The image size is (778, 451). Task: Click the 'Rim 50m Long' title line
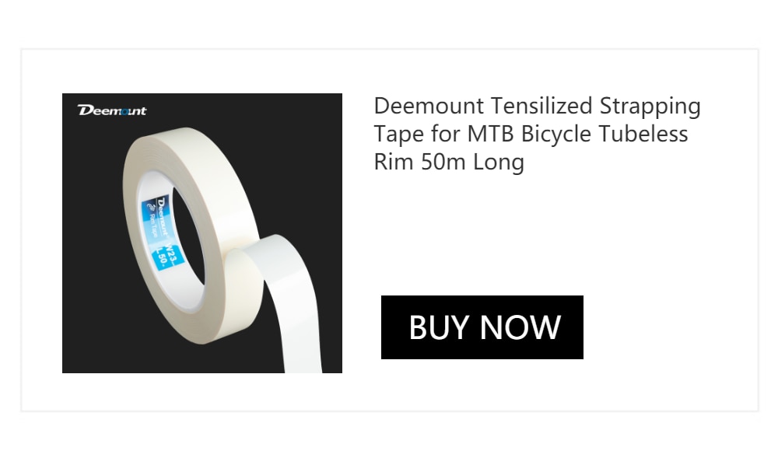point(449,162)
